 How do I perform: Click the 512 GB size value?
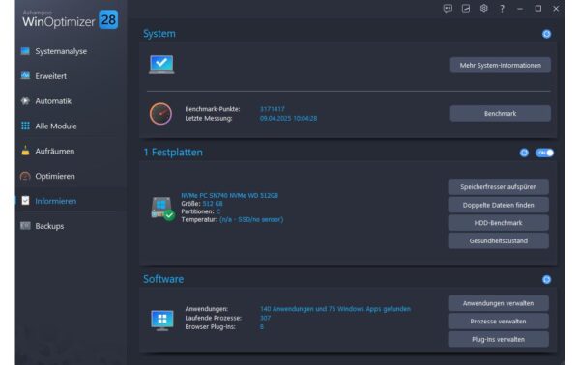(213, 204)
